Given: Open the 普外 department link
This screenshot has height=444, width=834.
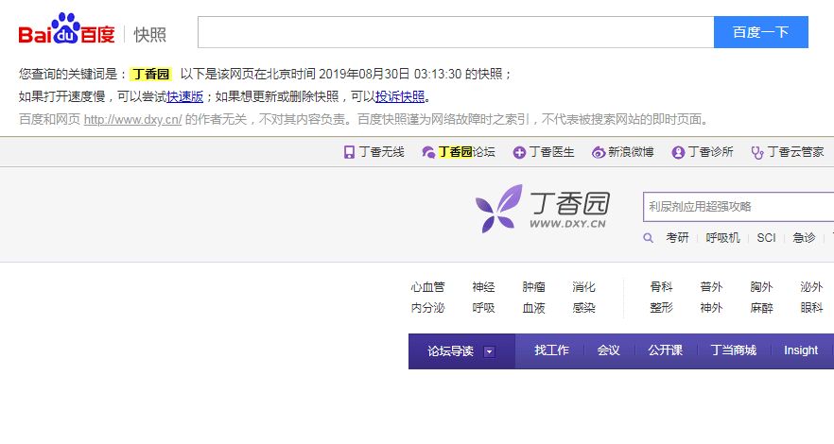Looking at the screenshot, I should click(711, 287).
